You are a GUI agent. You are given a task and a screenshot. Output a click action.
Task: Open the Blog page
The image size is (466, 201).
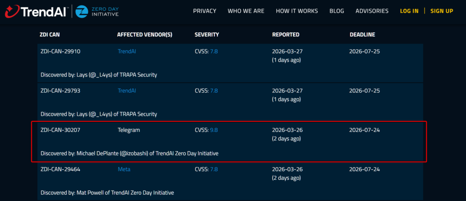click(338, 11)
